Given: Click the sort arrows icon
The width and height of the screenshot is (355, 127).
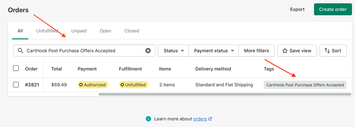Looking at the screenshot, I should 327,51.
